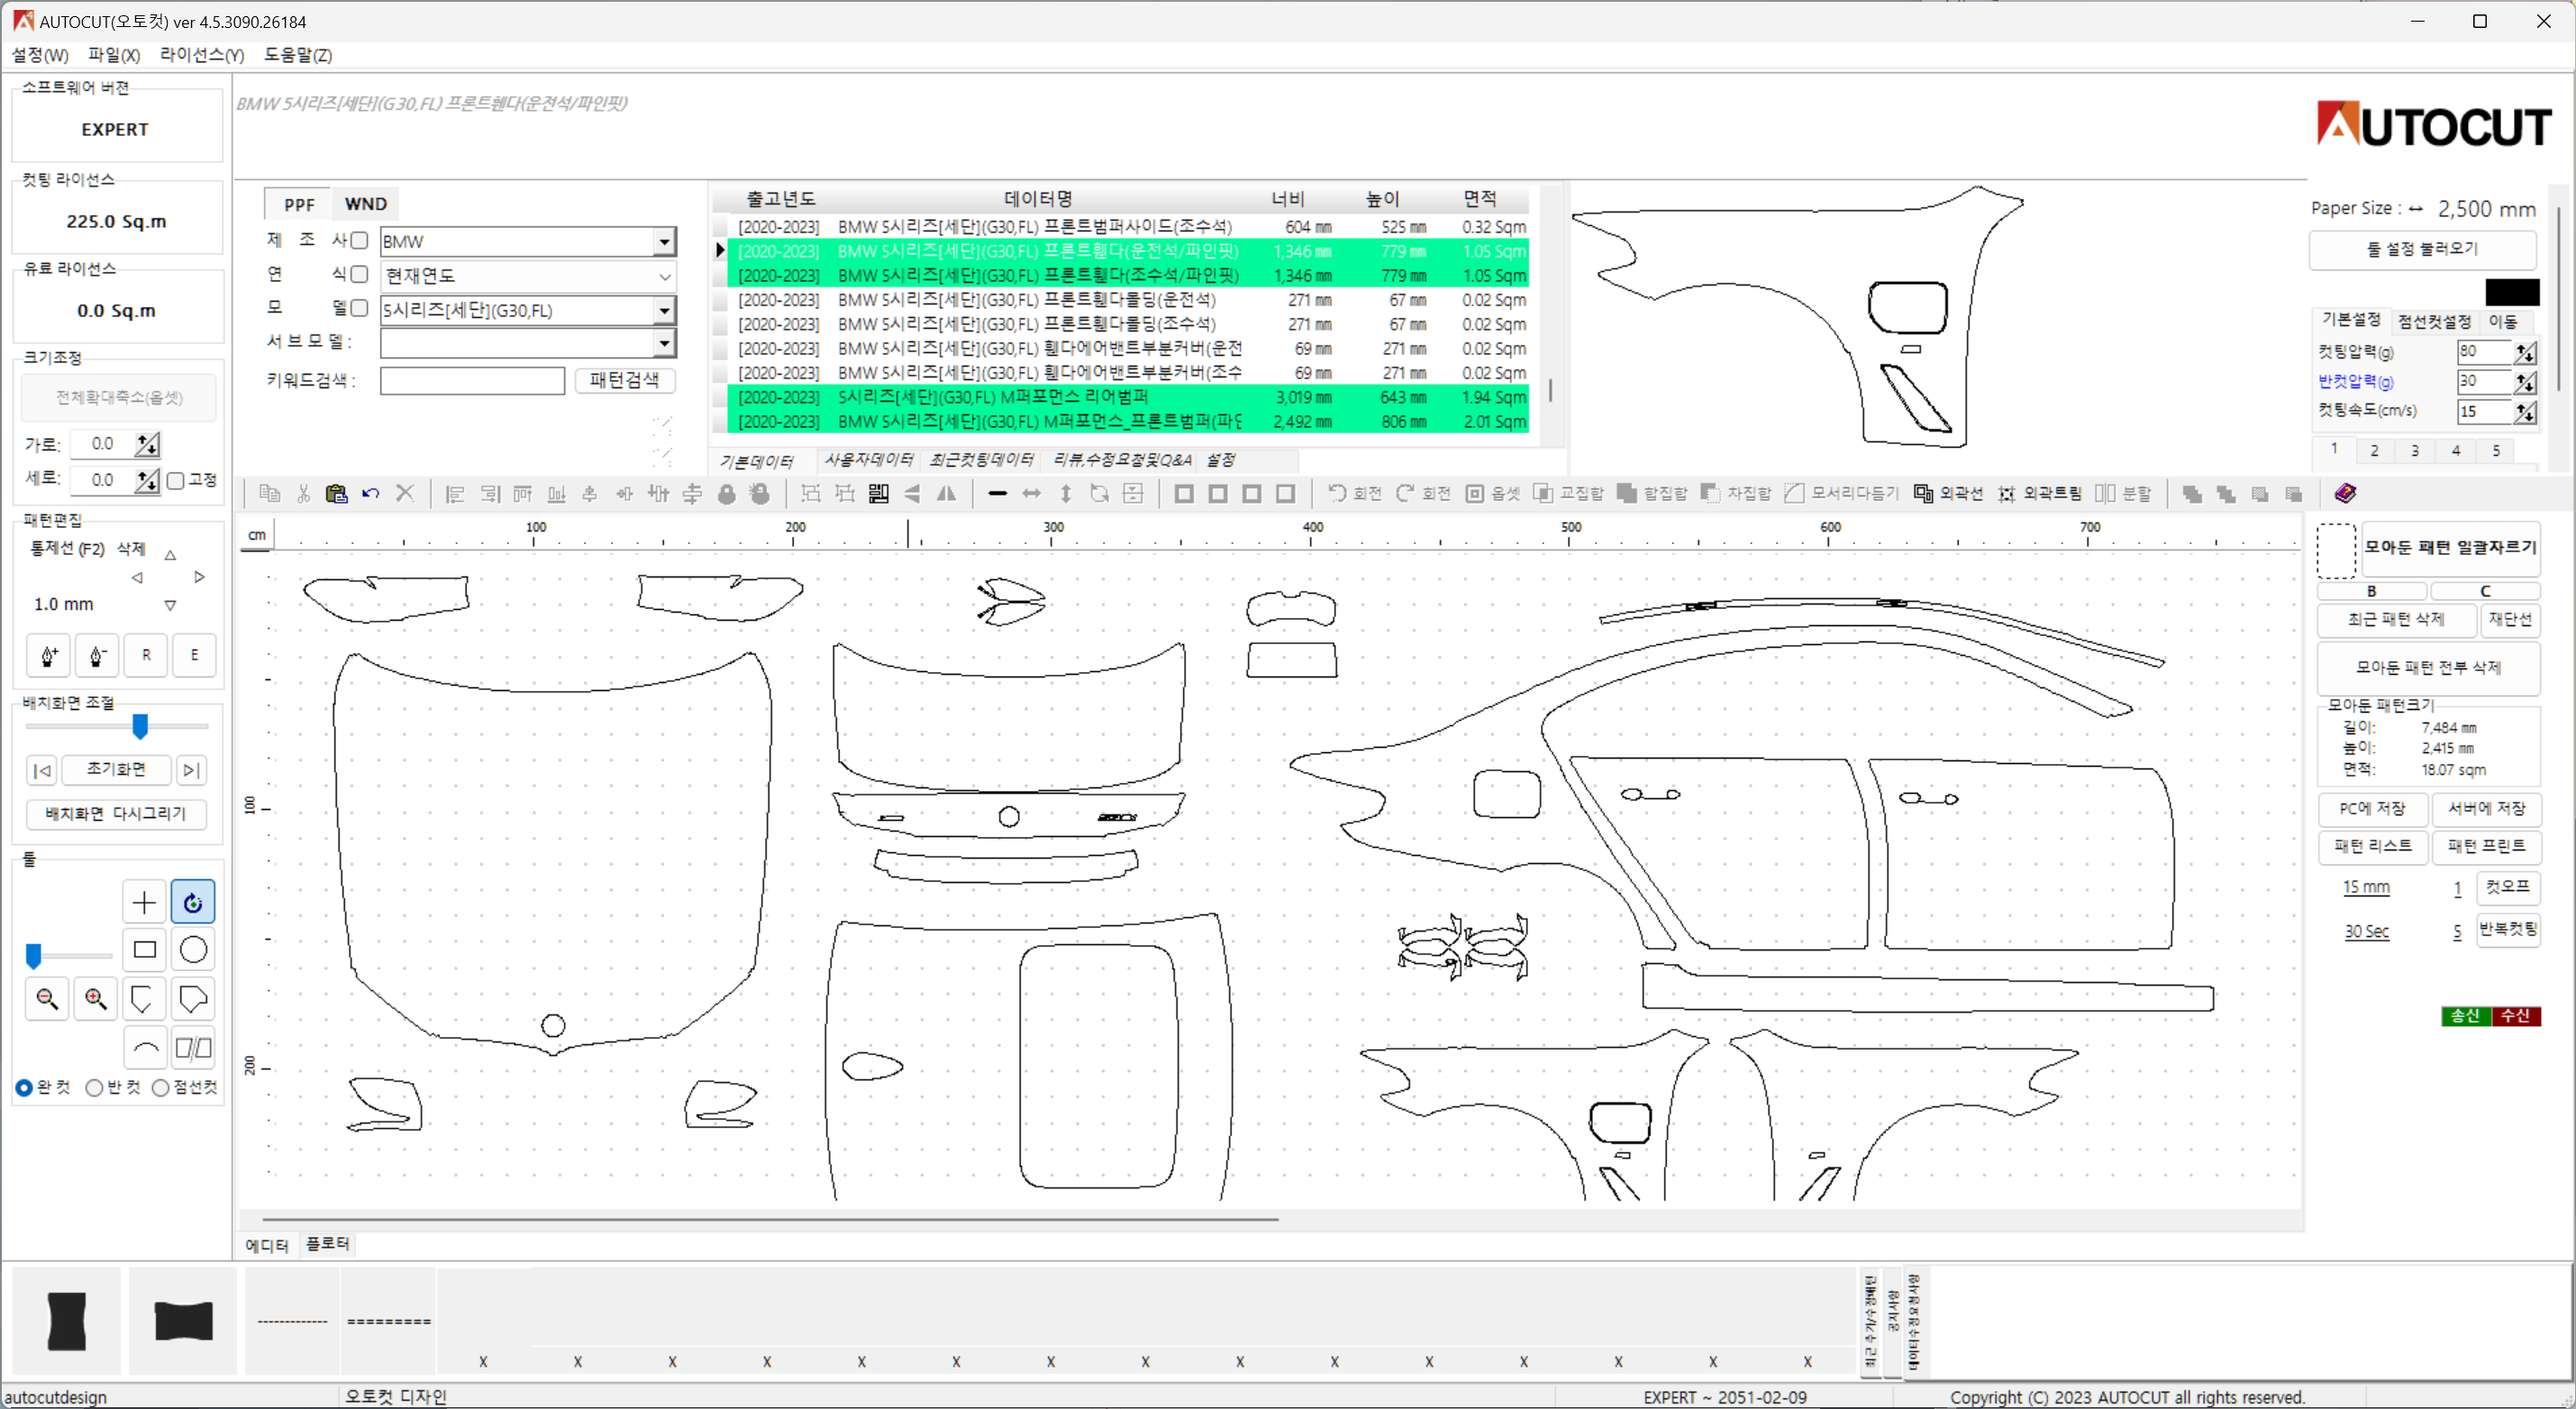This screenshot has height=1409, width=2576.
Task: Select the 완 컷 radio button
Action: point(24,1087)
